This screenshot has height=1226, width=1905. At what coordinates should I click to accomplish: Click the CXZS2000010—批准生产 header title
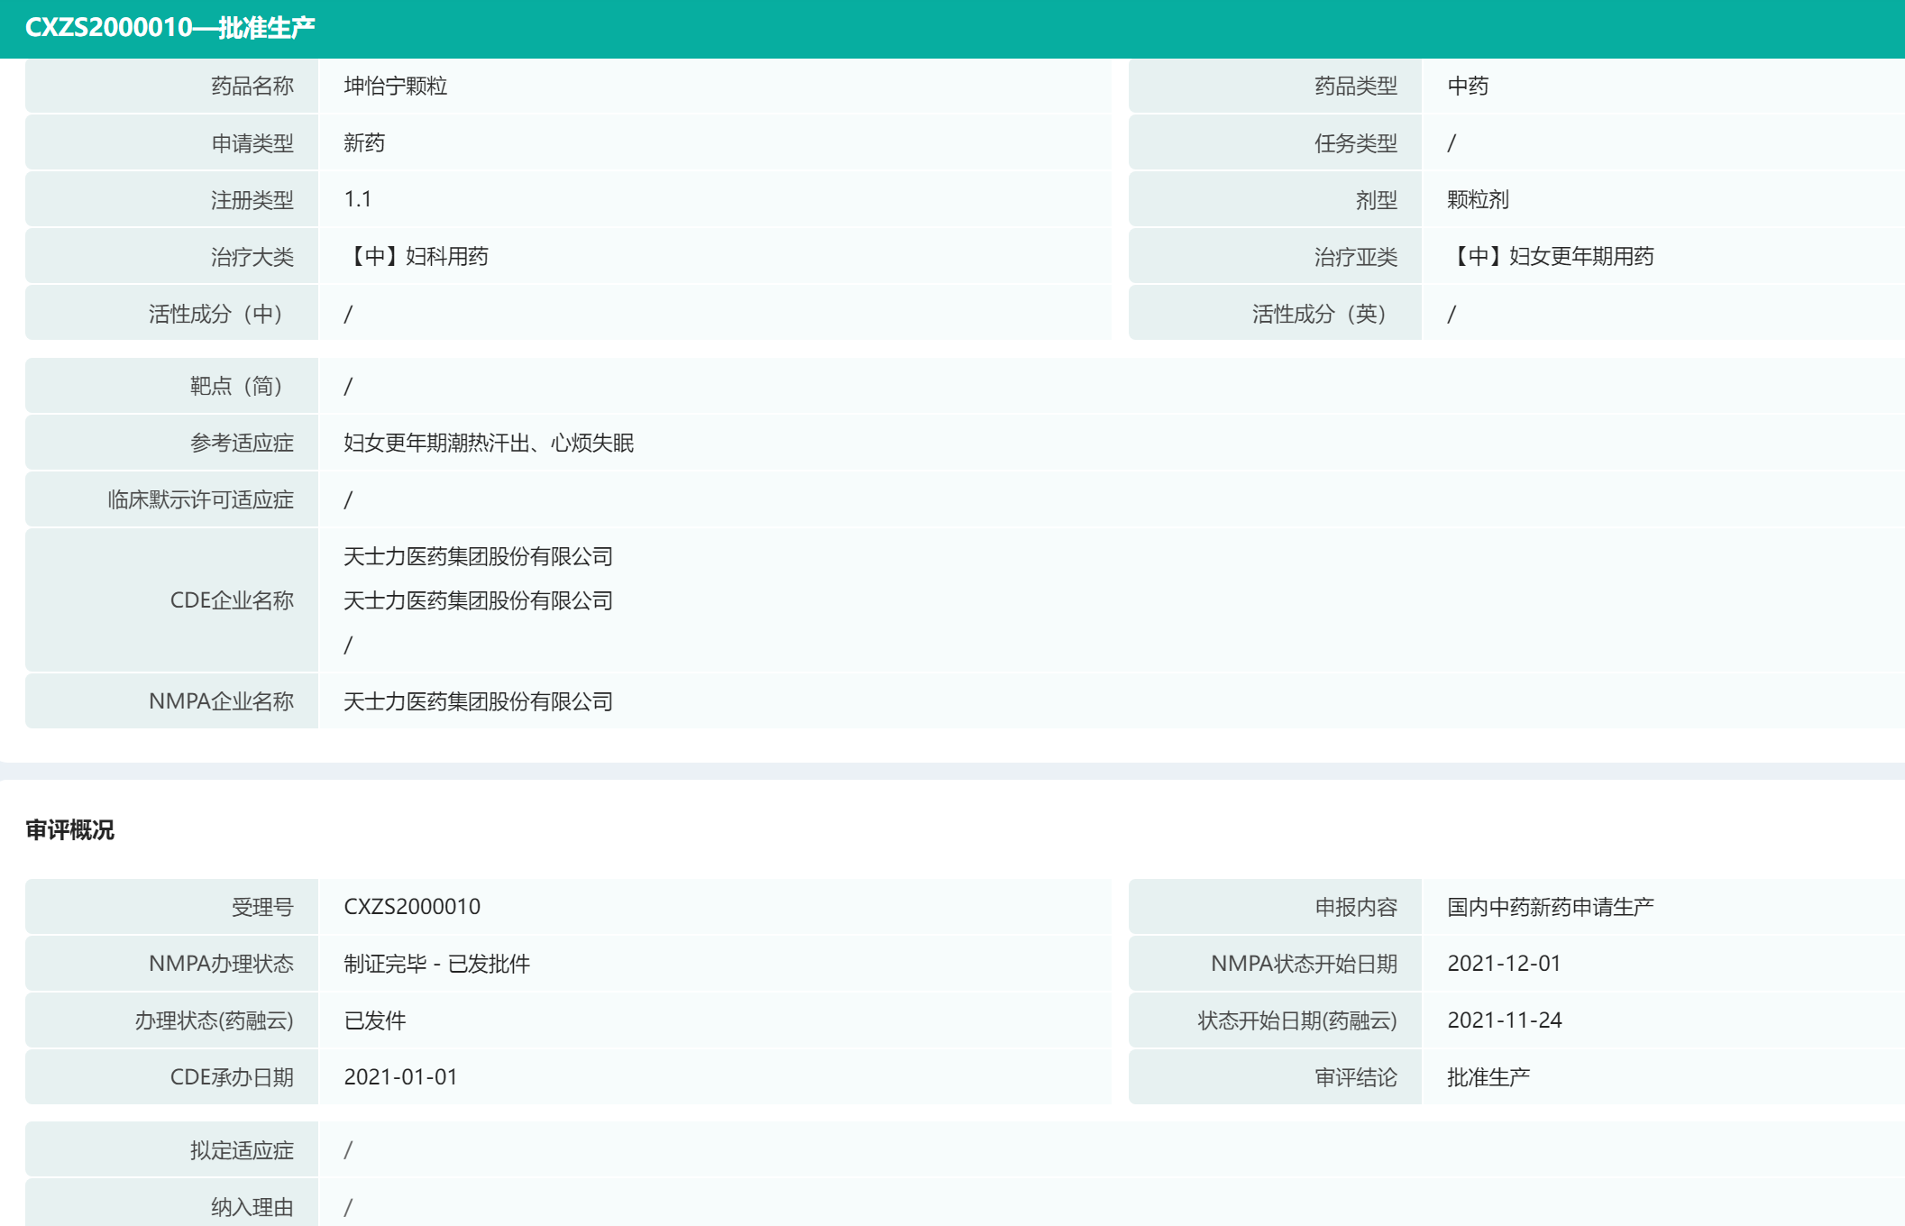[169, 28]
